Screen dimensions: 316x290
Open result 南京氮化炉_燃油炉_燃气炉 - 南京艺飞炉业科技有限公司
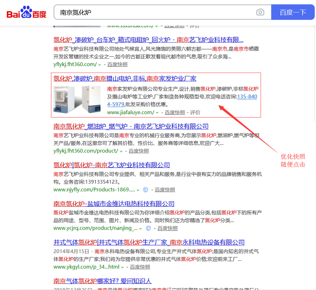click(x=131, y=126)
